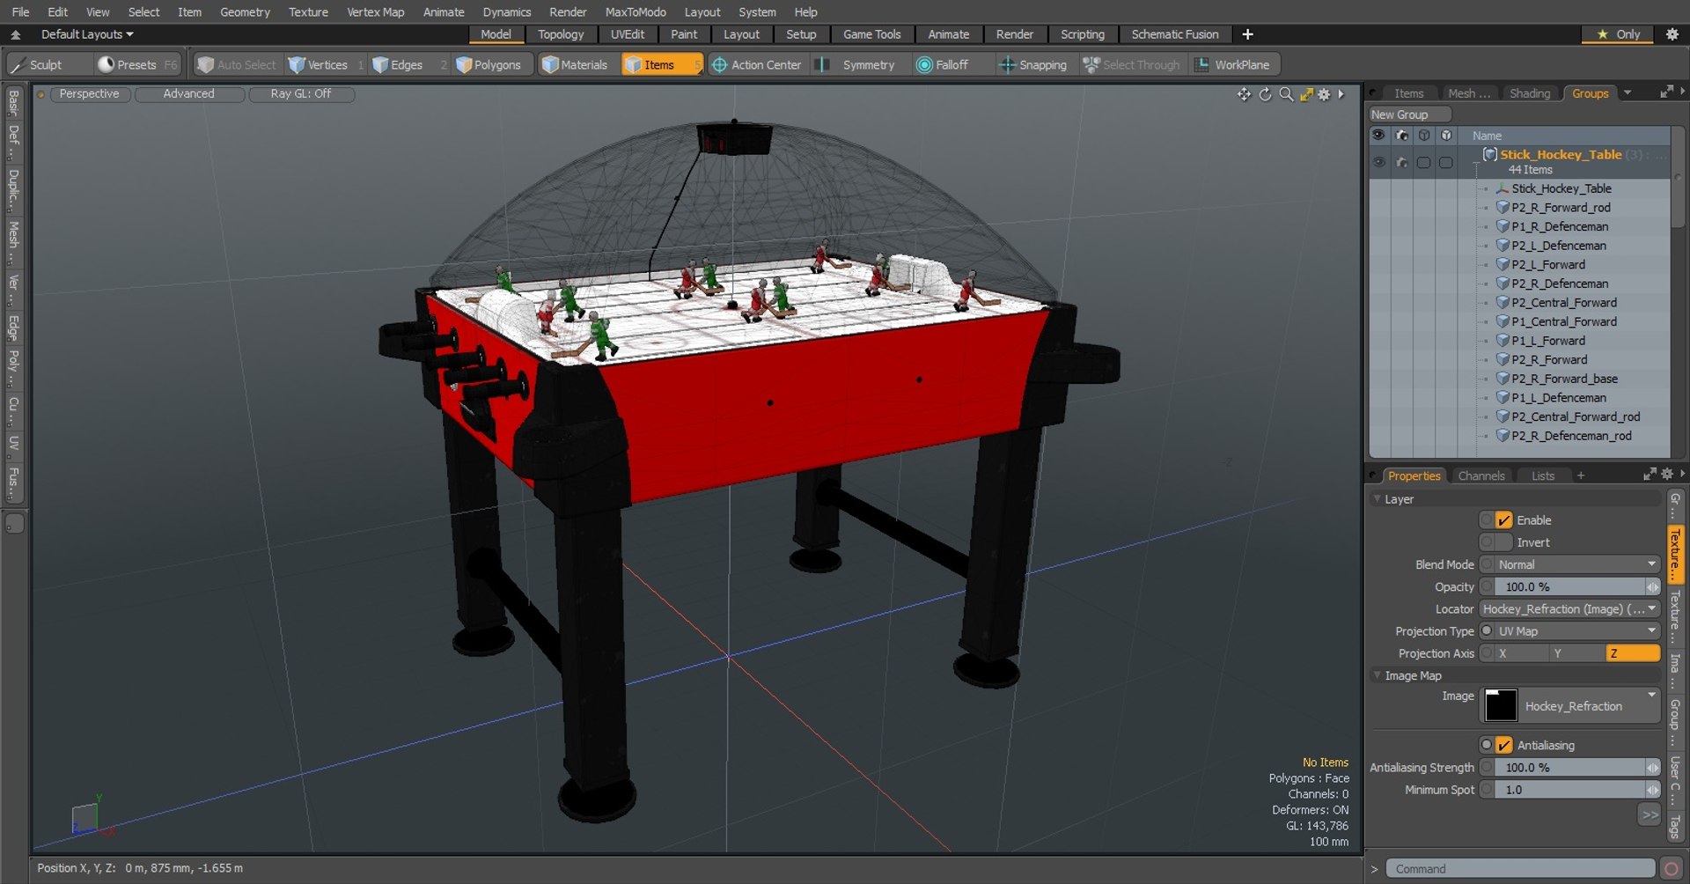Click viewport rotate icon
Screen dimensions: 1690x884
[x=1265, y=94]
